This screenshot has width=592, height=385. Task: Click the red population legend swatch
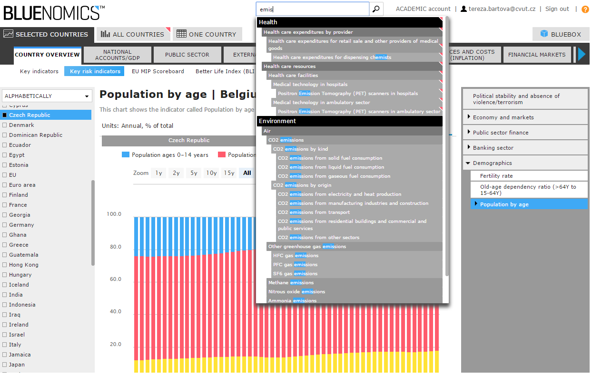click(222, 155)
